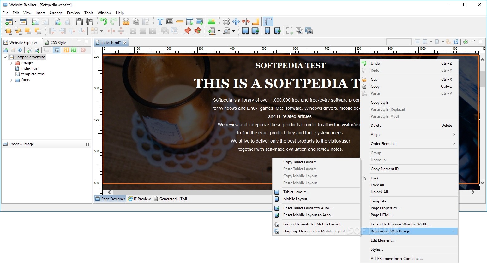
Task: Switch to the CSS Styles tab
Action: (56, 42)
